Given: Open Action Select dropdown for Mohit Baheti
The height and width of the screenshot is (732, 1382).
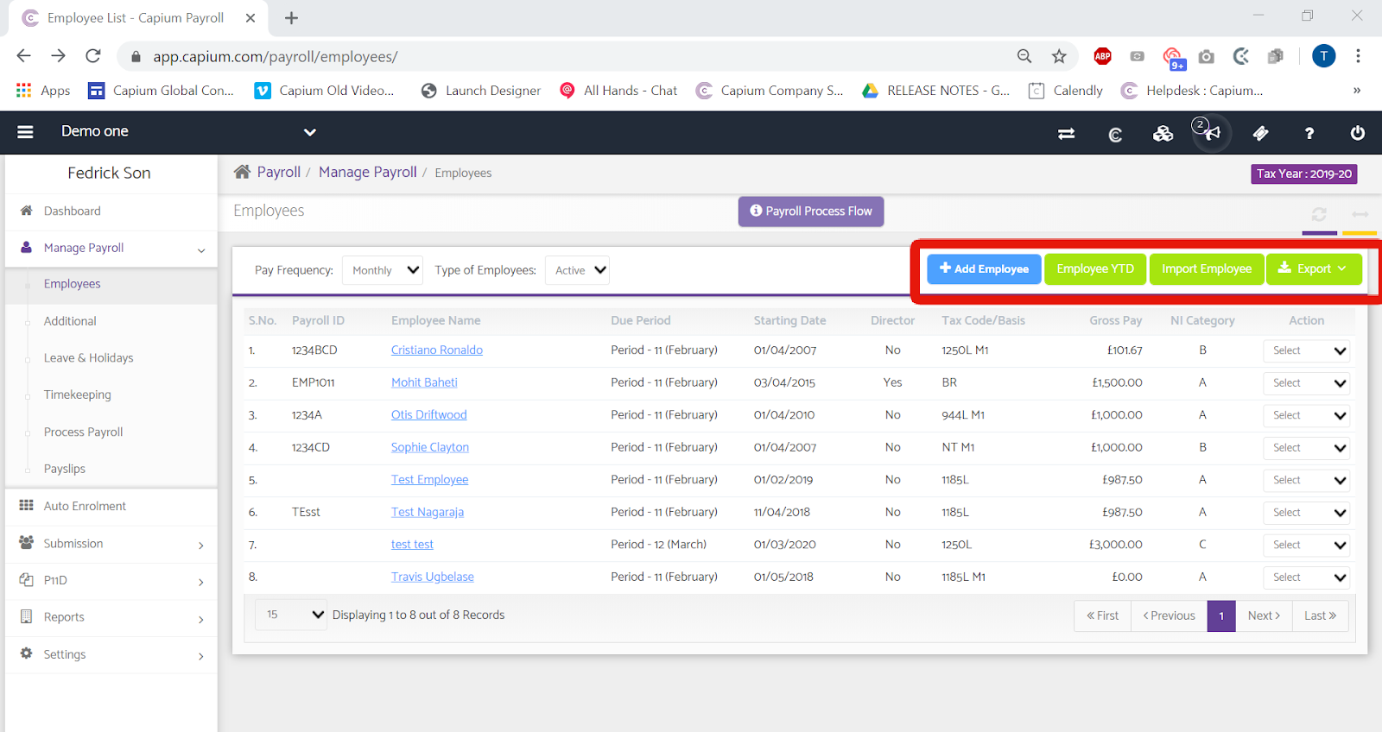Looking at the screenshot, I should tap(1306, 383).
